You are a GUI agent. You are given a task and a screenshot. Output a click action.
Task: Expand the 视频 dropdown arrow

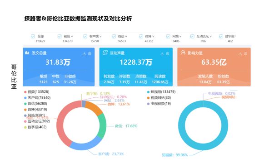[72, 36]
